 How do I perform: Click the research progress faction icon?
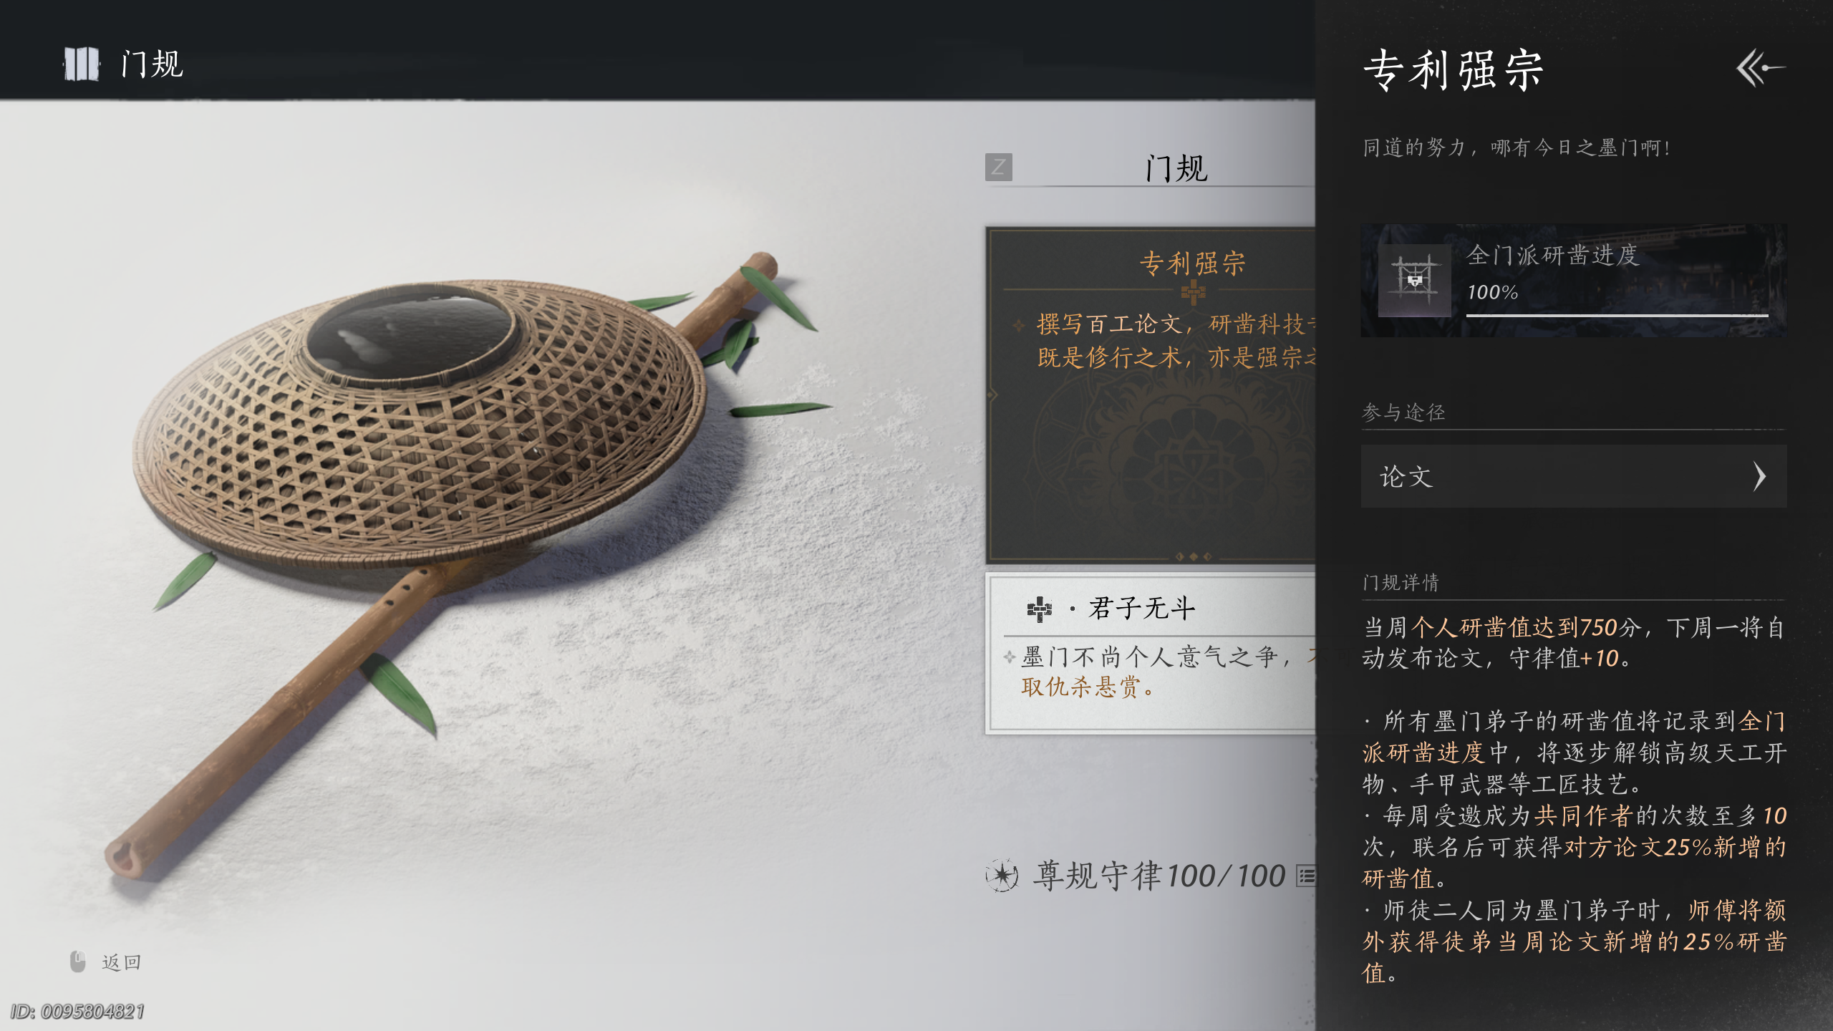1415,280
